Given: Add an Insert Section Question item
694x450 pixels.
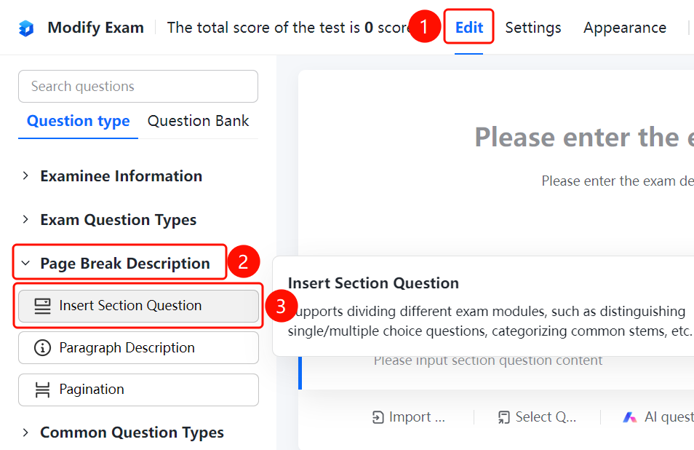Looking at the screenshot, I should coord(138,306).
